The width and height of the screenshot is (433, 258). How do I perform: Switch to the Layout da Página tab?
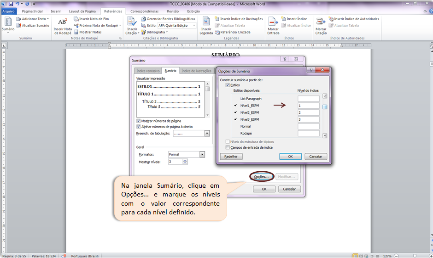click(82, 11)
